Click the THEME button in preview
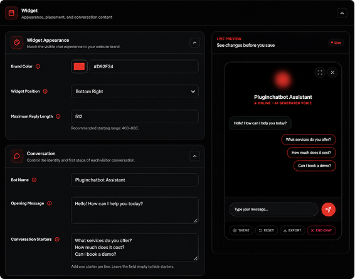This screenshot has height=279, width=355. point(241,230)
